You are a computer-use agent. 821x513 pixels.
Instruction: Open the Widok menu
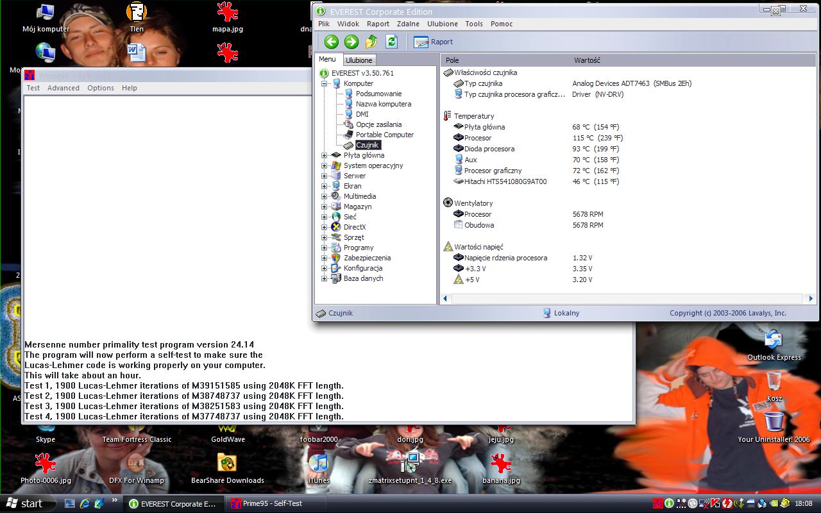coord(348,24)
